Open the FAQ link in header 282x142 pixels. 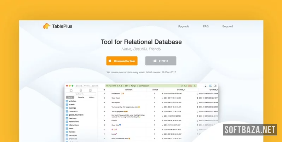tap(206, 26)
